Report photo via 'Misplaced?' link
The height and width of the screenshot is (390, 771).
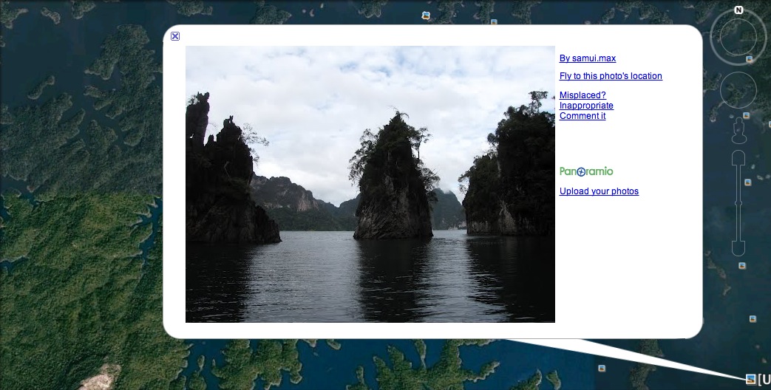(x=583, y=95)
